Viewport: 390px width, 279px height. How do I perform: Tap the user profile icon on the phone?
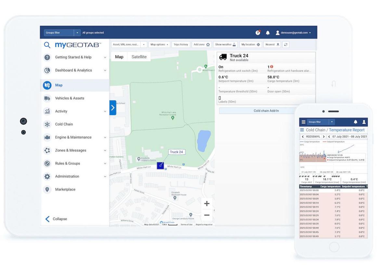click(x=364, y=122)
